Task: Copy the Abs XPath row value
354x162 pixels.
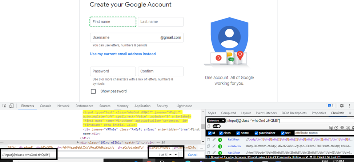Action: coord(209,152)
